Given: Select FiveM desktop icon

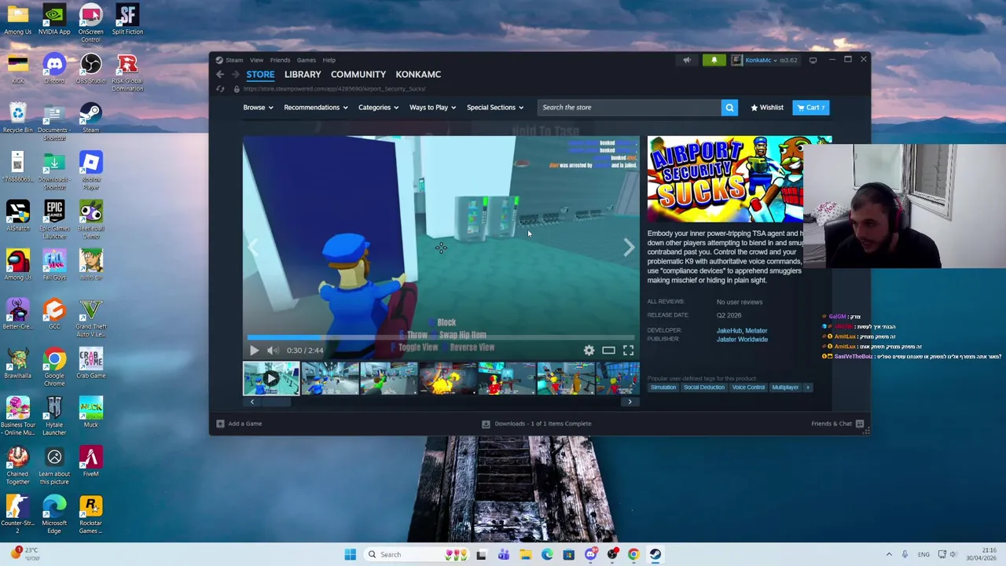Looking at the screenshot, I should (90, 461).
